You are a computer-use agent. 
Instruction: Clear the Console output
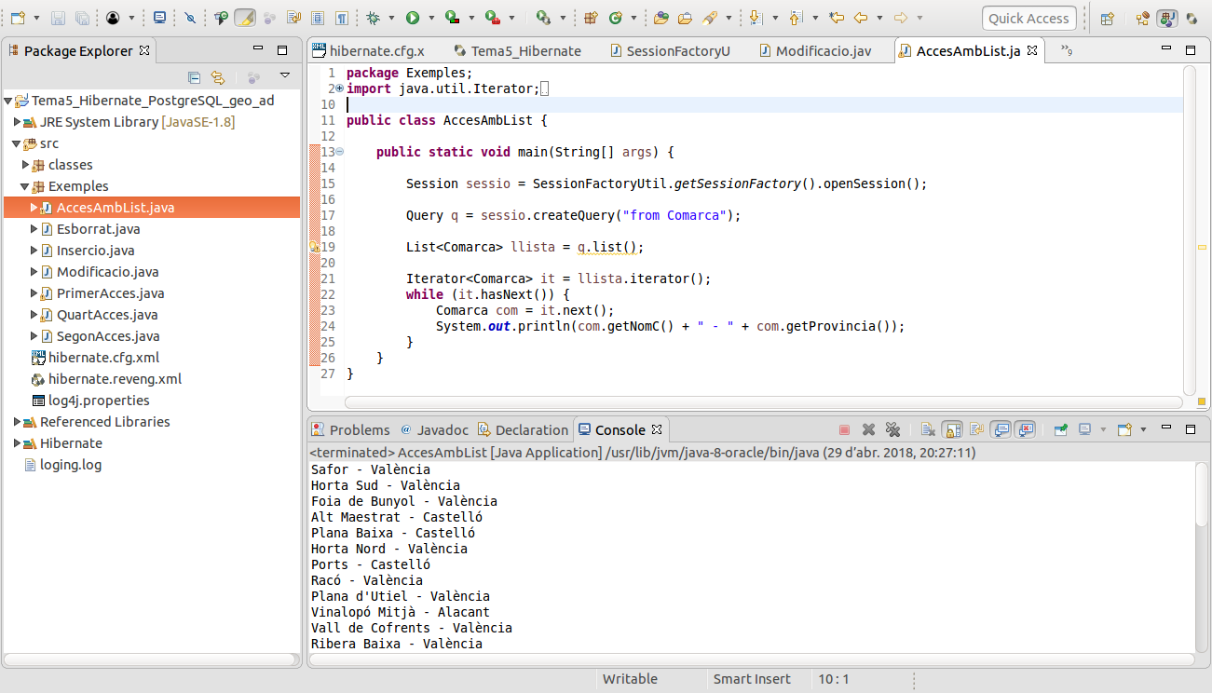point(928,429)
